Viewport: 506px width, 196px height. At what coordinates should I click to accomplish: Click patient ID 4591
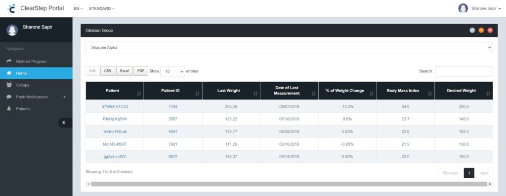173,131
